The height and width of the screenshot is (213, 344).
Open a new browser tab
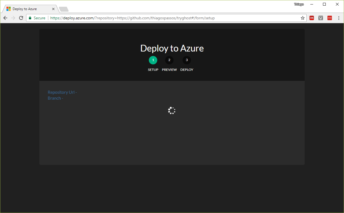click(x=64, y=9)
